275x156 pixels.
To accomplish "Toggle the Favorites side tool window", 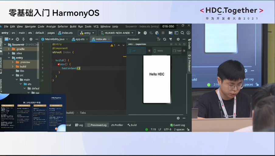I will pyautogui.click(x=1, y=86).
